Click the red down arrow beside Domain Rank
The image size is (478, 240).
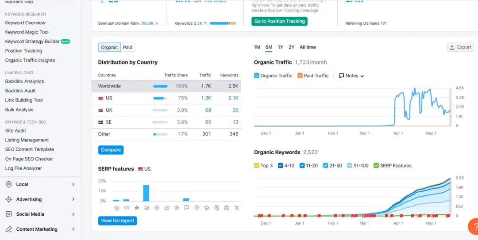click(157, 23)
